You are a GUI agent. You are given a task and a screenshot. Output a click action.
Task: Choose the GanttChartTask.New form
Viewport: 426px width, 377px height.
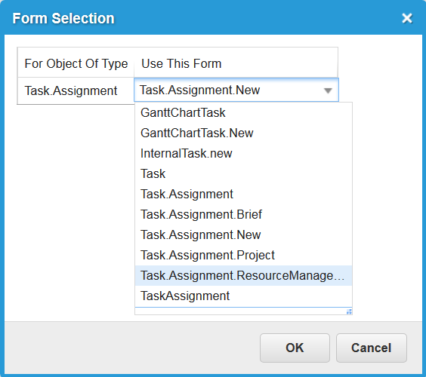tap(243, 133)
